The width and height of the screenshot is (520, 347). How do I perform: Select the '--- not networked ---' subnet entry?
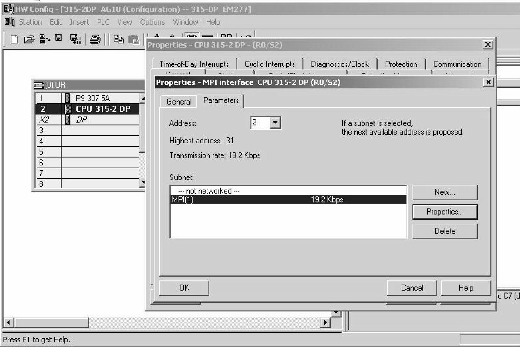[288, 191]
